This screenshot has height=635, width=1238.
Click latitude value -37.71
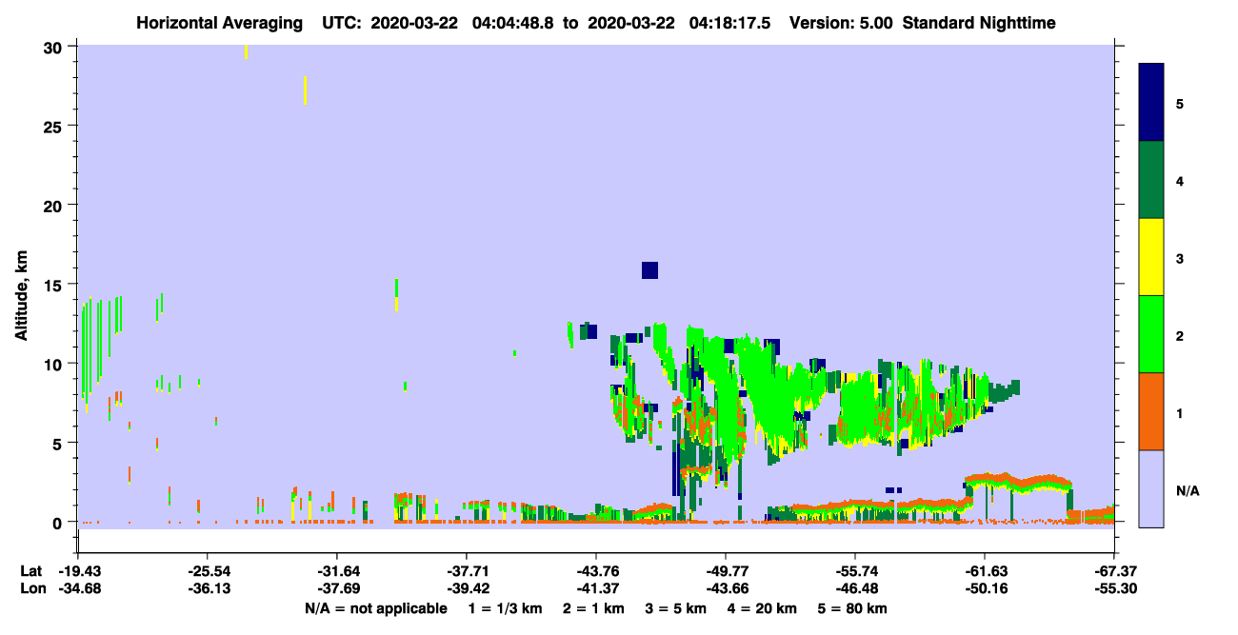(x=466, y=571)
